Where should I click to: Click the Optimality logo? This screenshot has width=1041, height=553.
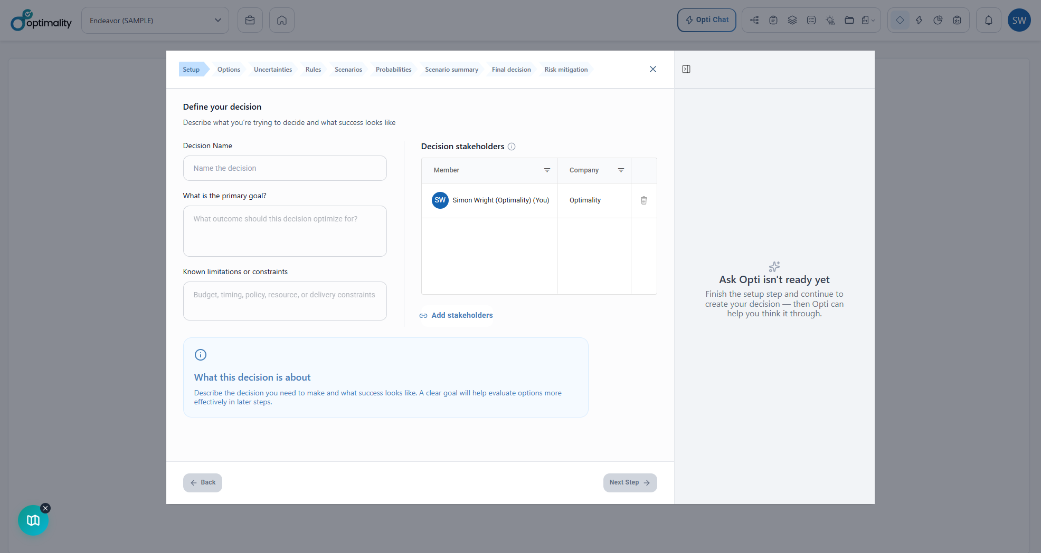tap(41, 20)
